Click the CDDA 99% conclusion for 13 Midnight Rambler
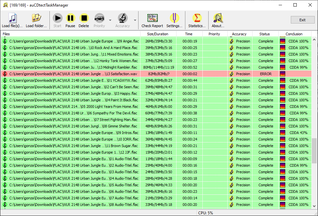 [298, 67]
